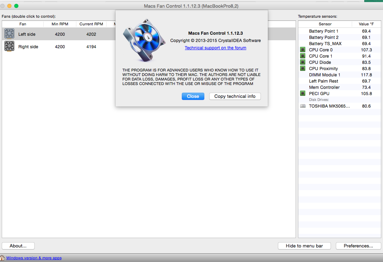The width and height of the screenshot is (383, 262).
Task: Click the Left side fan icon
Action: [x=9, y=34]
